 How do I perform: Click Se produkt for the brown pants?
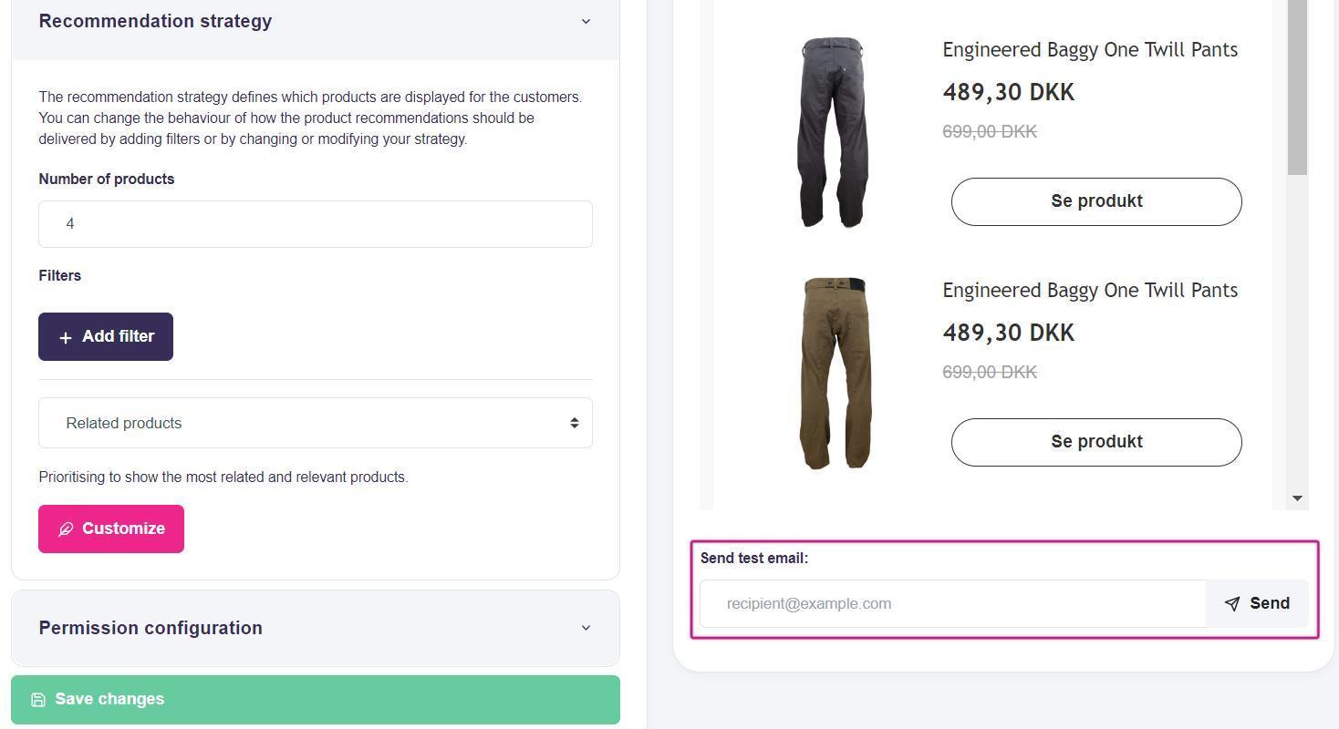point(1096,442)
